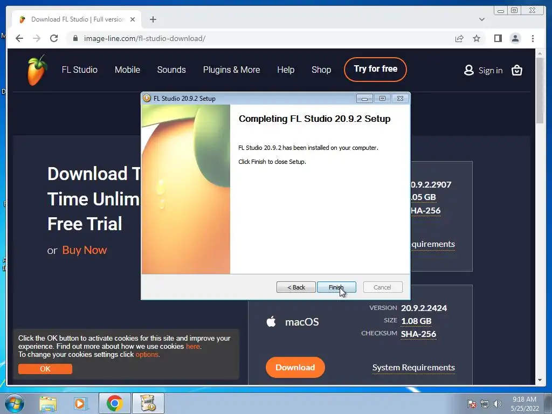This screenshot has height=414, width=552.
Task: Click Finish to close Setup
Action: tap(336, 287)
